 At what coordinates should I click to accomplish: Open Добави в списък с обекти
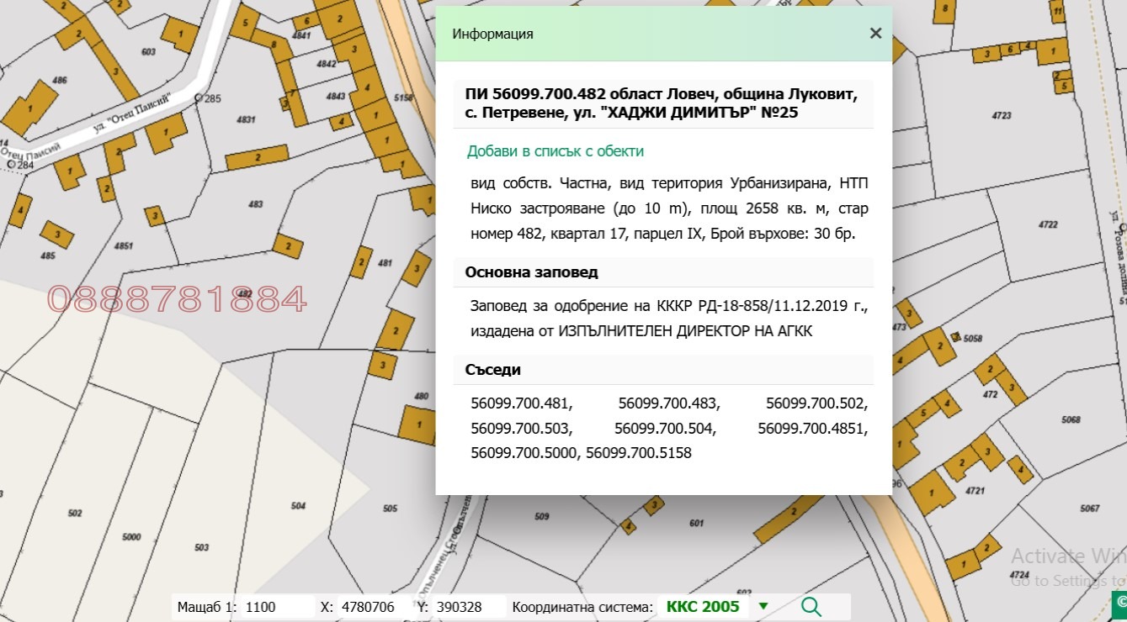[x=556, y=151]
